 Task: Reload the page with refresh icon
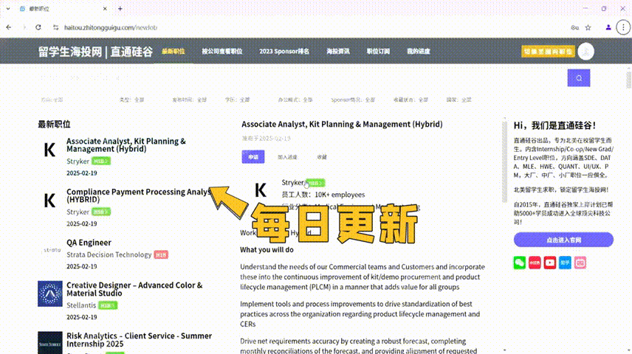click(x=38, y=27)
